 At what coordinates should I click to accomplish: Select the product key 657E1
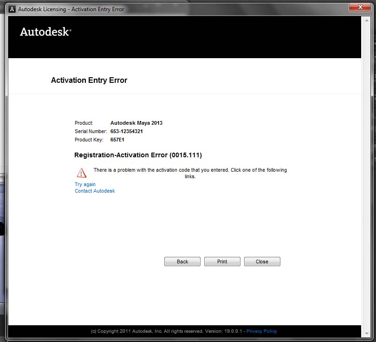tap(117, 140)
